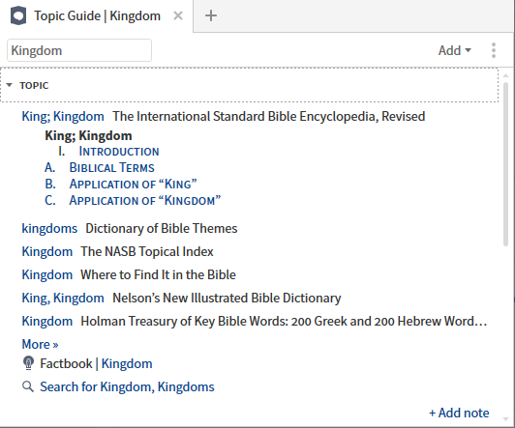Screen dimensions: 515x428
Task: Open Application of "Kingdom" section
Action: coord(145,200)
